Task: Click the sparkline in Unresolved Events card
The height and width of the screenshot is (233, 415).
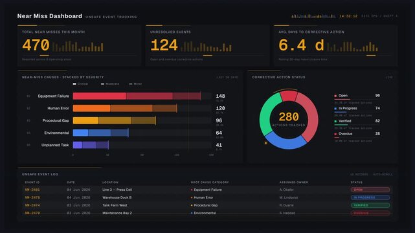Action: pos(206,47)
